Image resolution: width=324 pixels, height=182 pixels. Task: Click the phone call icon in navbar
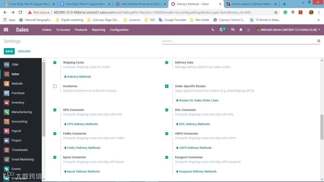coord(213,30)
